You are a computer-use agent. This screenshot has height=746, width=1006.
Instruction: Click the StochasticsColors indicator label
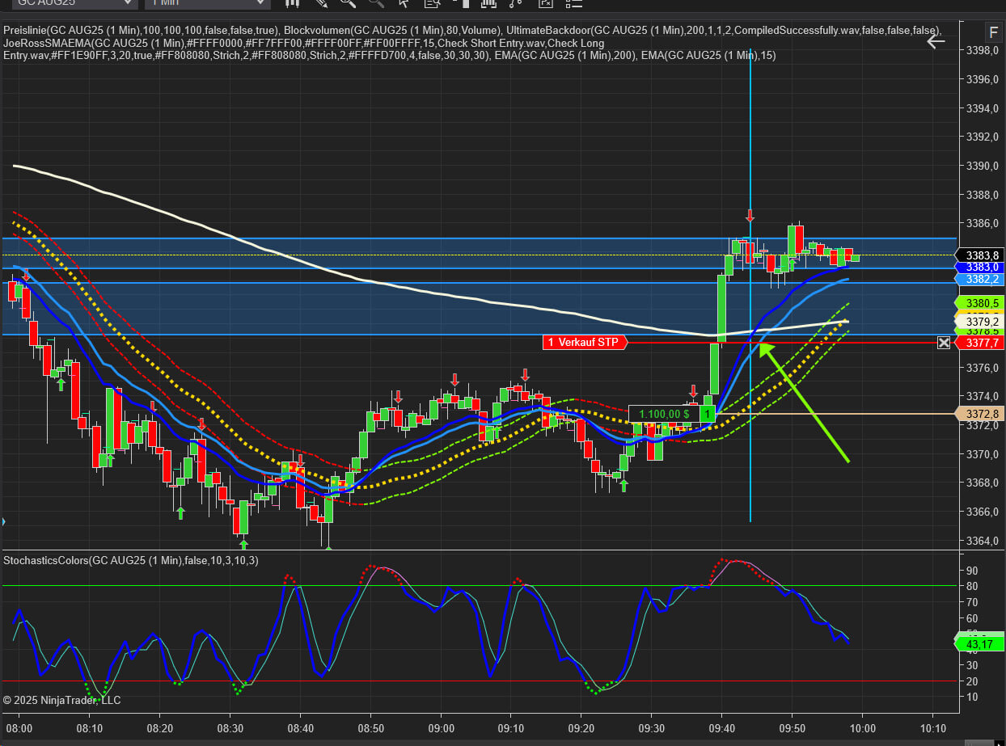coord(131,560)
